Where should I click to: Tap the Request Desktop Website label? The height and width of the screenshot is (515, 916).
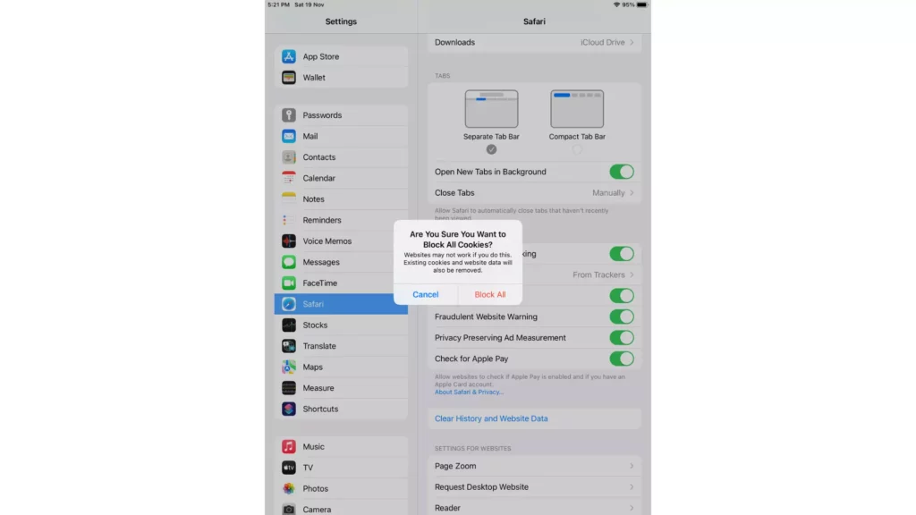481,487
